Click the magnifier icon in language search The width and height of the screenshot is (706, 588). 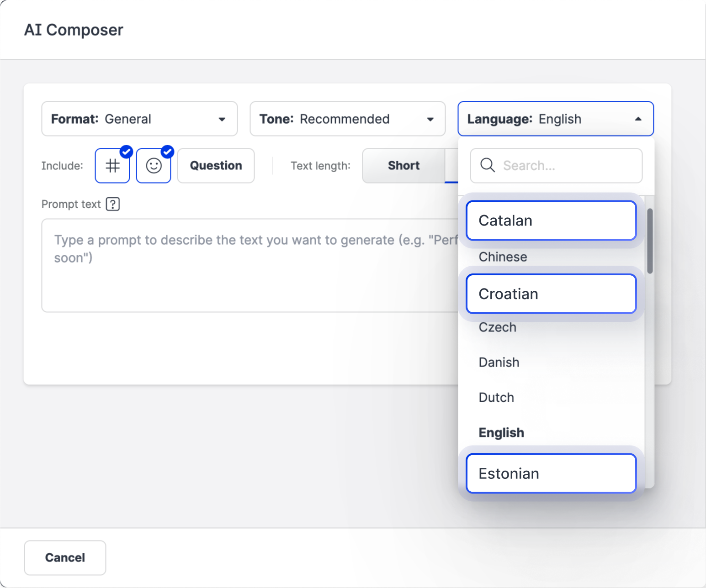click(x=488, y=165)
